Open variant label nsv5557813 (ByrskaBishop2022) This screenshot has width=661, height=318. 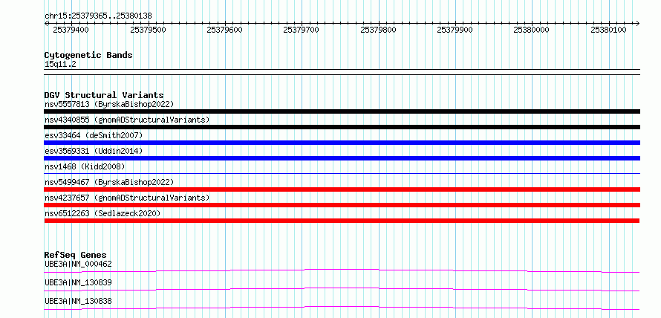click(109, 104)
